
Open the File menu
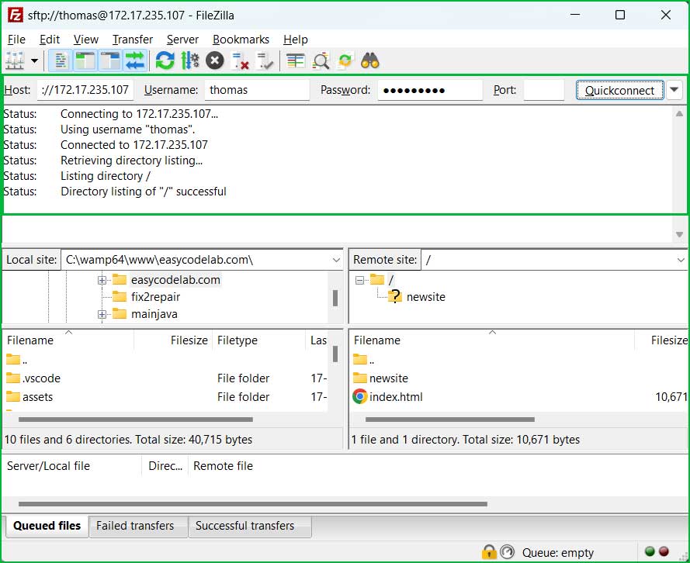click(16, 40)
